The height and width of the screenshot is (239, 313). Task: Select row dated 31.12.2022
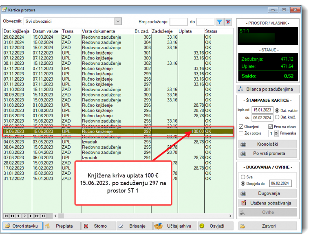pos(118,179)
